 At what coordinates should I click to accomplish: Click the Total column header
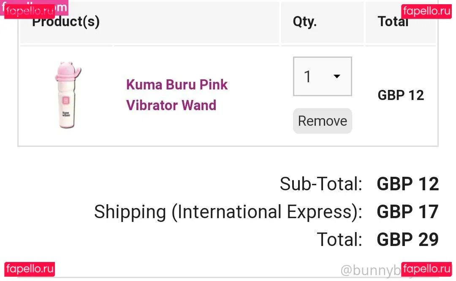click(x=393, y=22)
